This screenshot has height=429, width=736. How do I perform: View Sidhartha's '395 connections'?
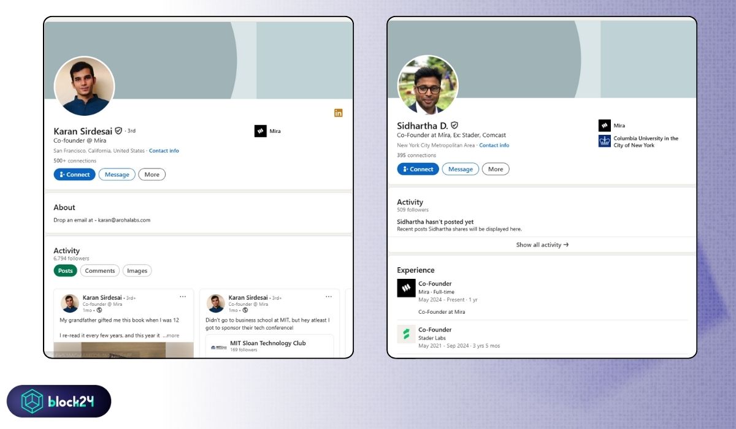[x=416, y=156]
